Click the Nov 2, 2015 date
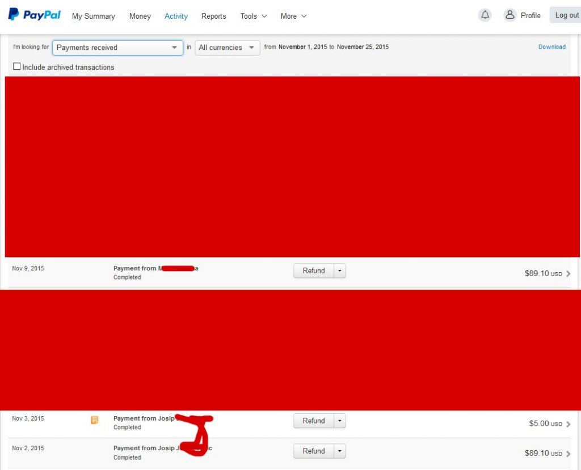The width and height of the screenshot is (581, 470). [x=28, y=448]
